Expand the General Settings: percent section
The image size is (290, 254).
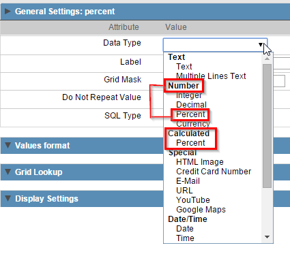8,11
